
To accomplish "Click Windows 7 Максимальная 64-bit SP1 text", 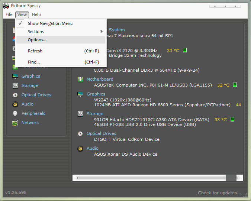I will pos(140,36).
